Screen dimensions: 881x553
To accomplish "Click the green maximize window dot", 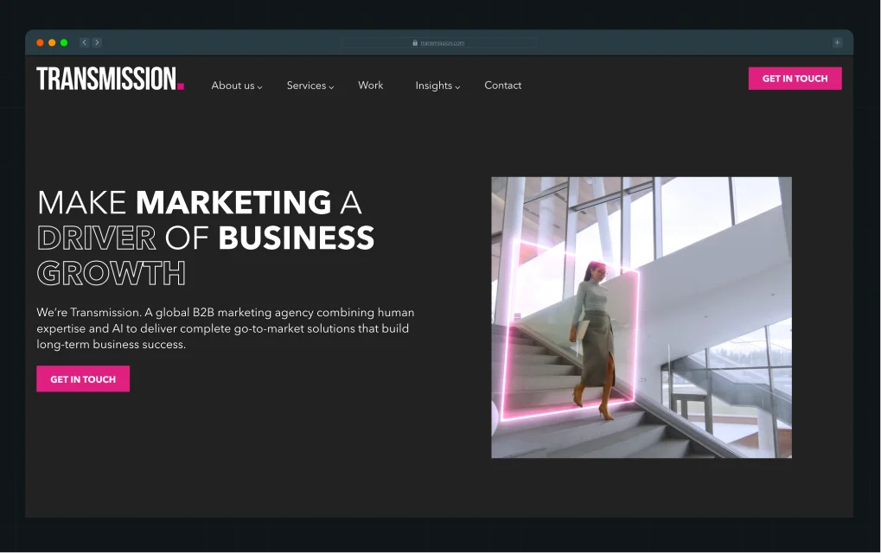I will tap(64, 42).
